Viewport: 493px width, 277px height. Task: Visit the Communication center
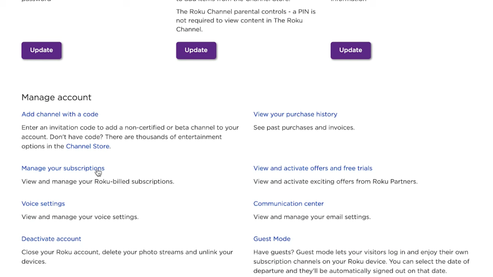288,204
